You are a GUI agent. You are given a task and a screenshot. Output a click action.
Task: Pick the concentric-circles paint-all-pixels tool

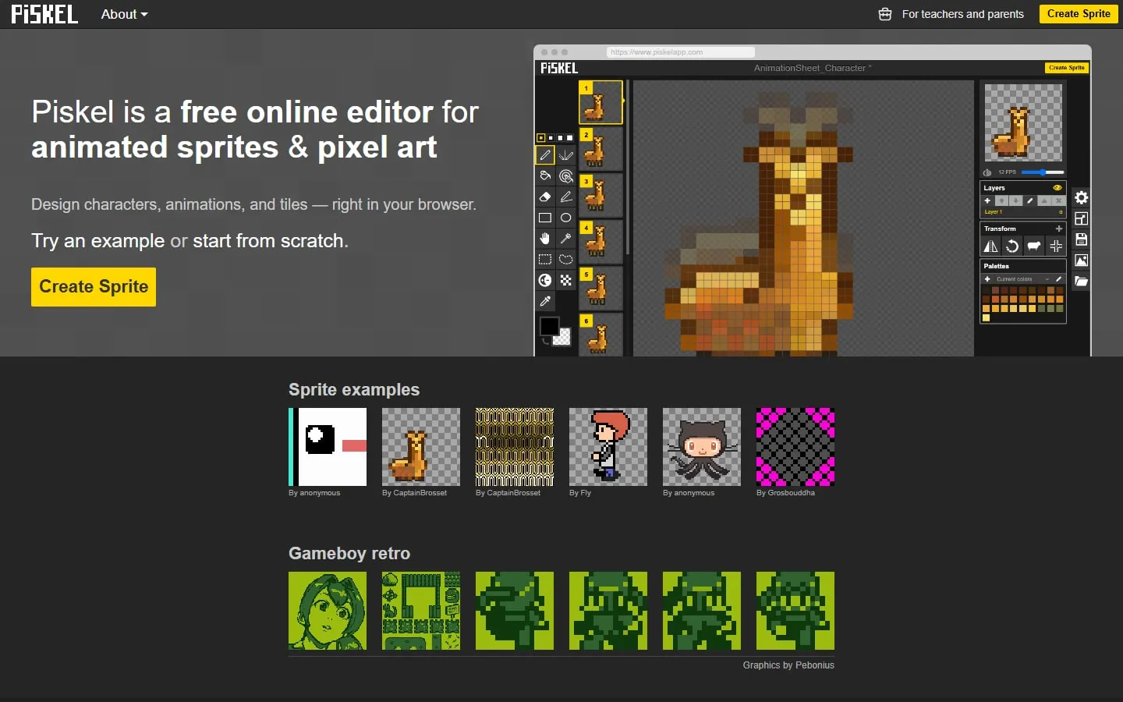[566, 175]
